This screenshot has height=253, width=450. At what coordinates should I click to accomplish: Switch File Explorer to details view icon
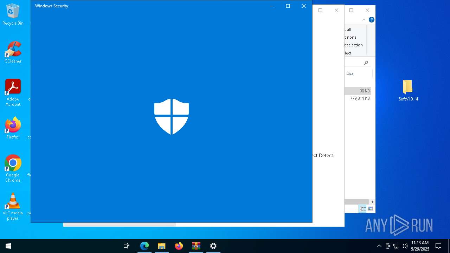point(362,209)
